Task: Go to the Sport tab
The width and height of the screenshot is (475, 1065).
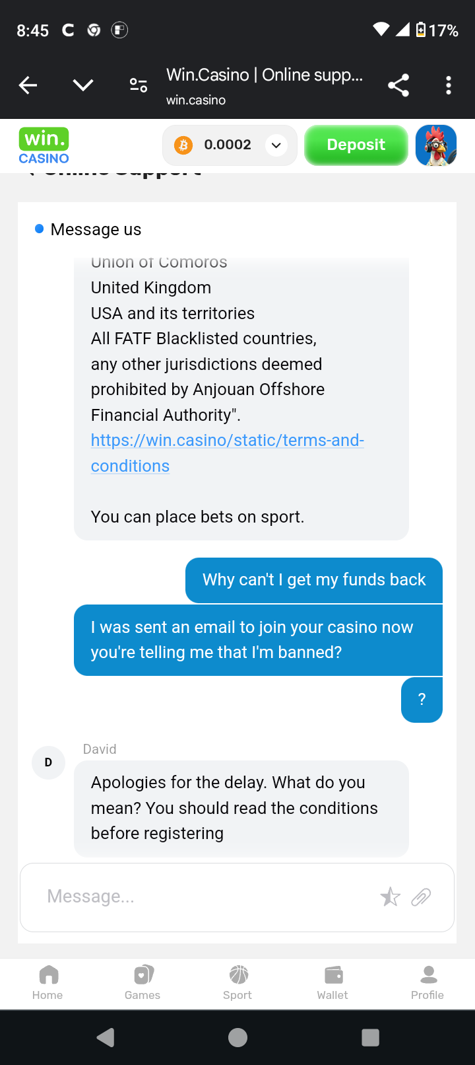Action: point(237,982)
